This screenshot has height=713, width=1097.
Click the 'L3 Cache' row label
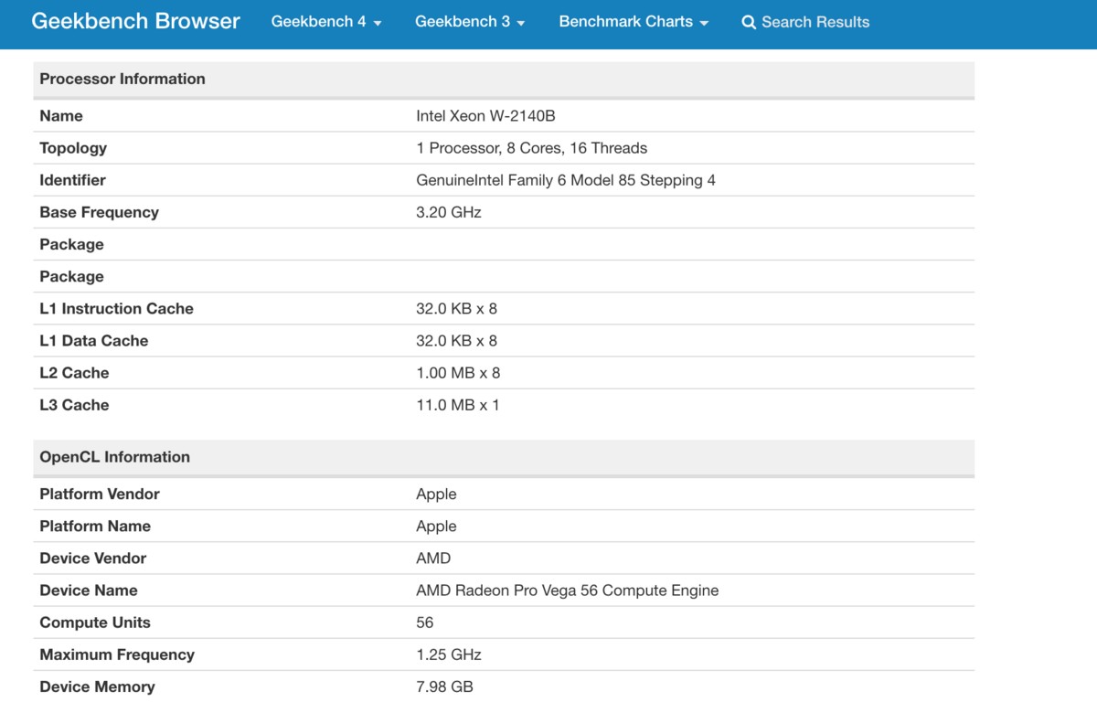click(x=74, y=405)
